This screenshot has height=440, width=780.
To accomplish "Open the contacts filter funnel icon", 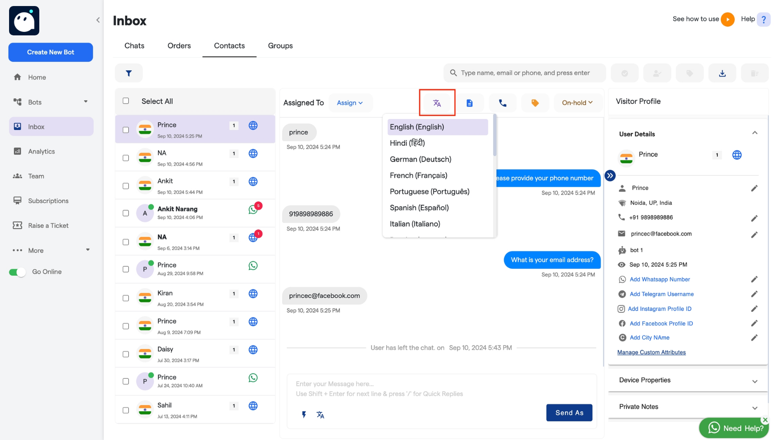I will click(x=129, y=73).
